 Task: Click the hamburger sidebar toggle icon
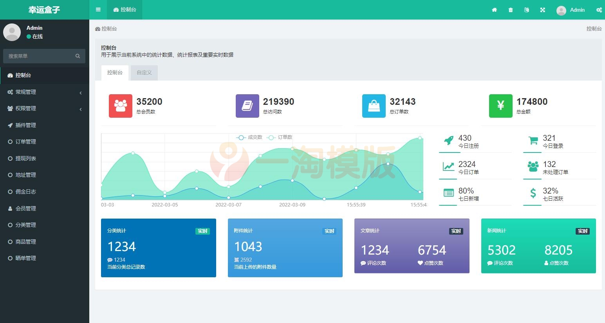pos(98,10)
